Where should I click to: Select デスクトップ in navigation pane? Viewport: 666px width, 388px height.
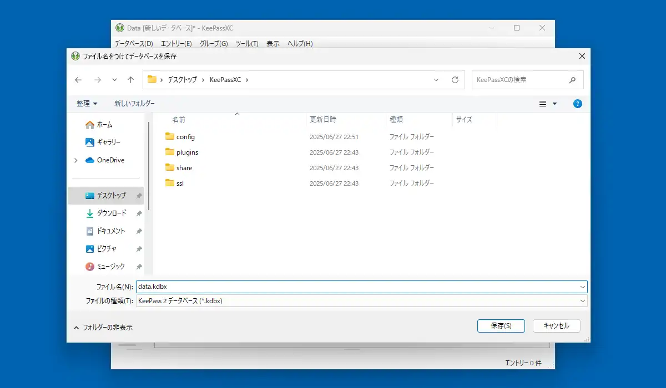click(105, 196)
